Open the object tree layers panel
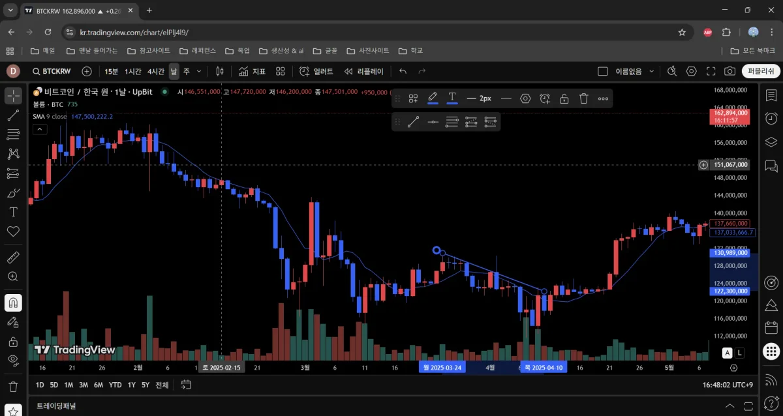 (771, 141)
